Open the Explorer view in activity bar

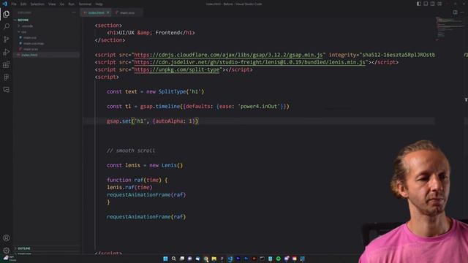(x=7, y=14)
